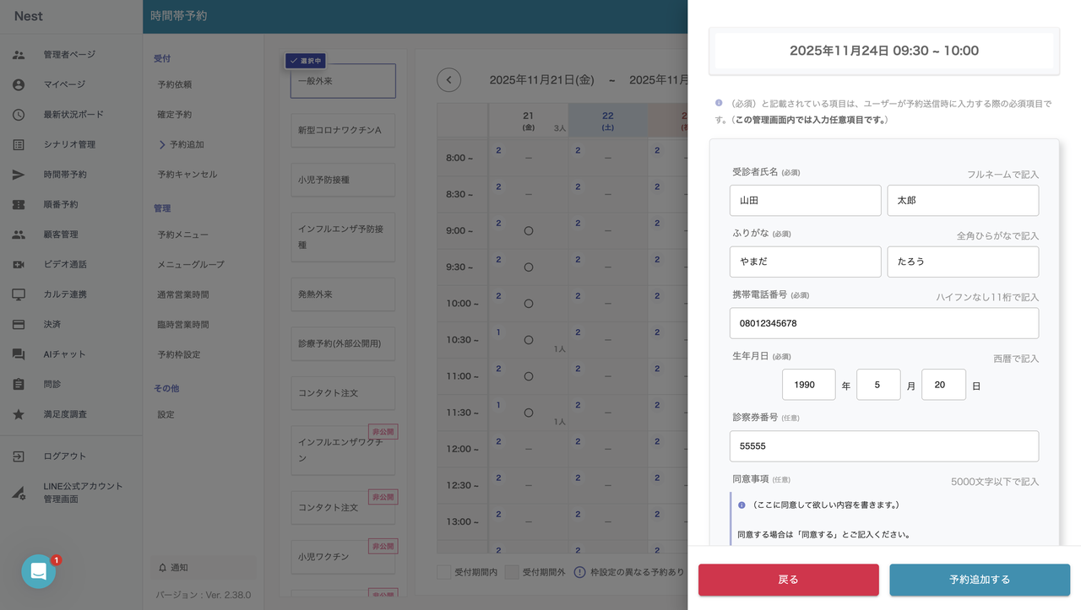
Task: Open the 管理者ページ sidebar icon
Action: 19,55
